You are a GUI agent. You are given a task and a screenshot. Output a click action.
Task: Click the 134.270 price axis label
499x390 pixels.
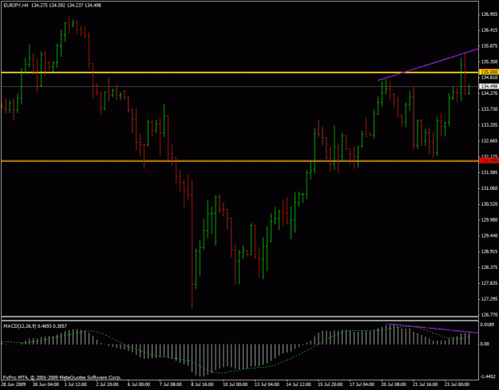click(x=489, y=93)
